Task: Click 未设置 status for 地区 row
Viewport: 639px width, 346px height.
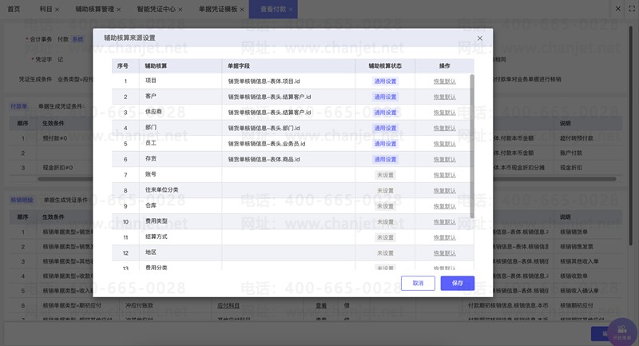Action: click(385, 253)
